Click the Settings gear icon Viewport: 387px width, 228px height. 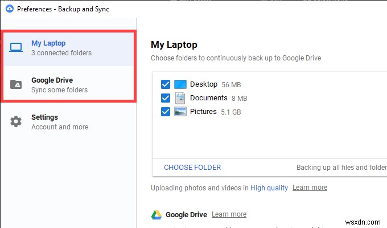pos(16,121)
